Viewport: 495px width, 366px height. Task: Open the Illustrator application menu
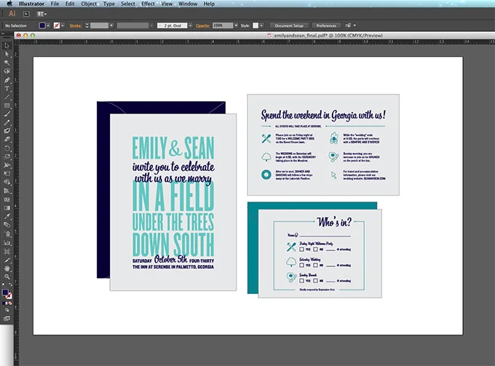(x=31, y=4)
